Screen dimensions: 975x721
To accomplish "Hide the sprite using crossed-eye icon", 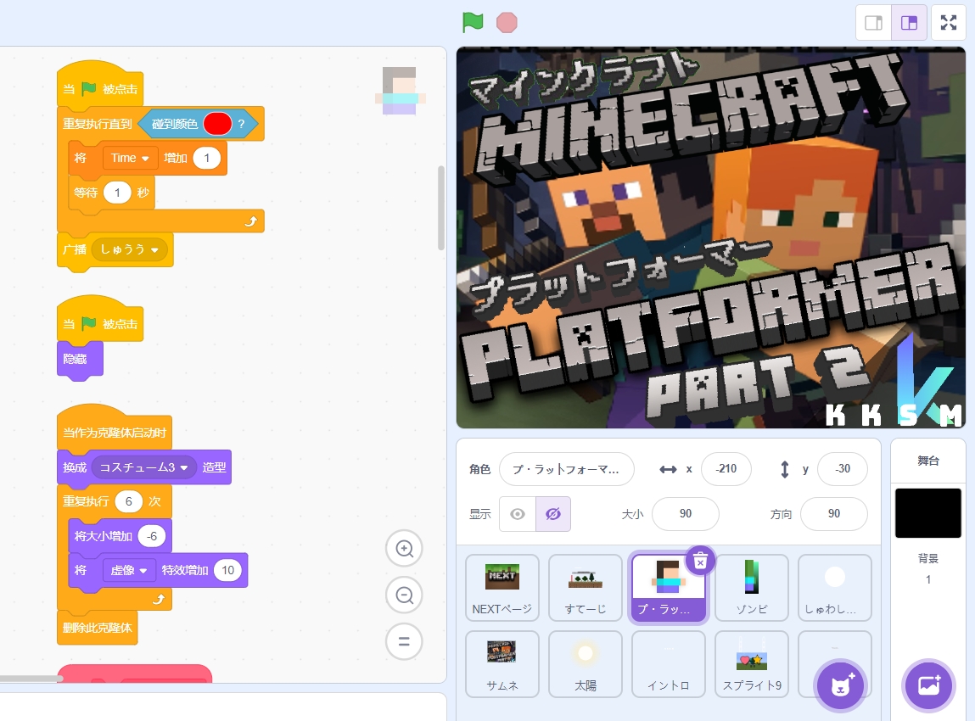I will [553, 514].
